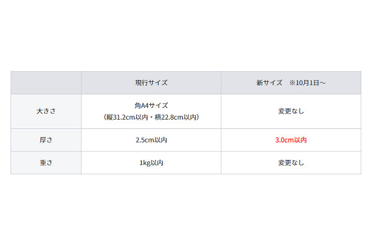The height and width of the screenshot is (248, 373).
Task: Click the 縦31.2cm以内・横22.8cm以内 dimensions text
Action: coord(151,117)
